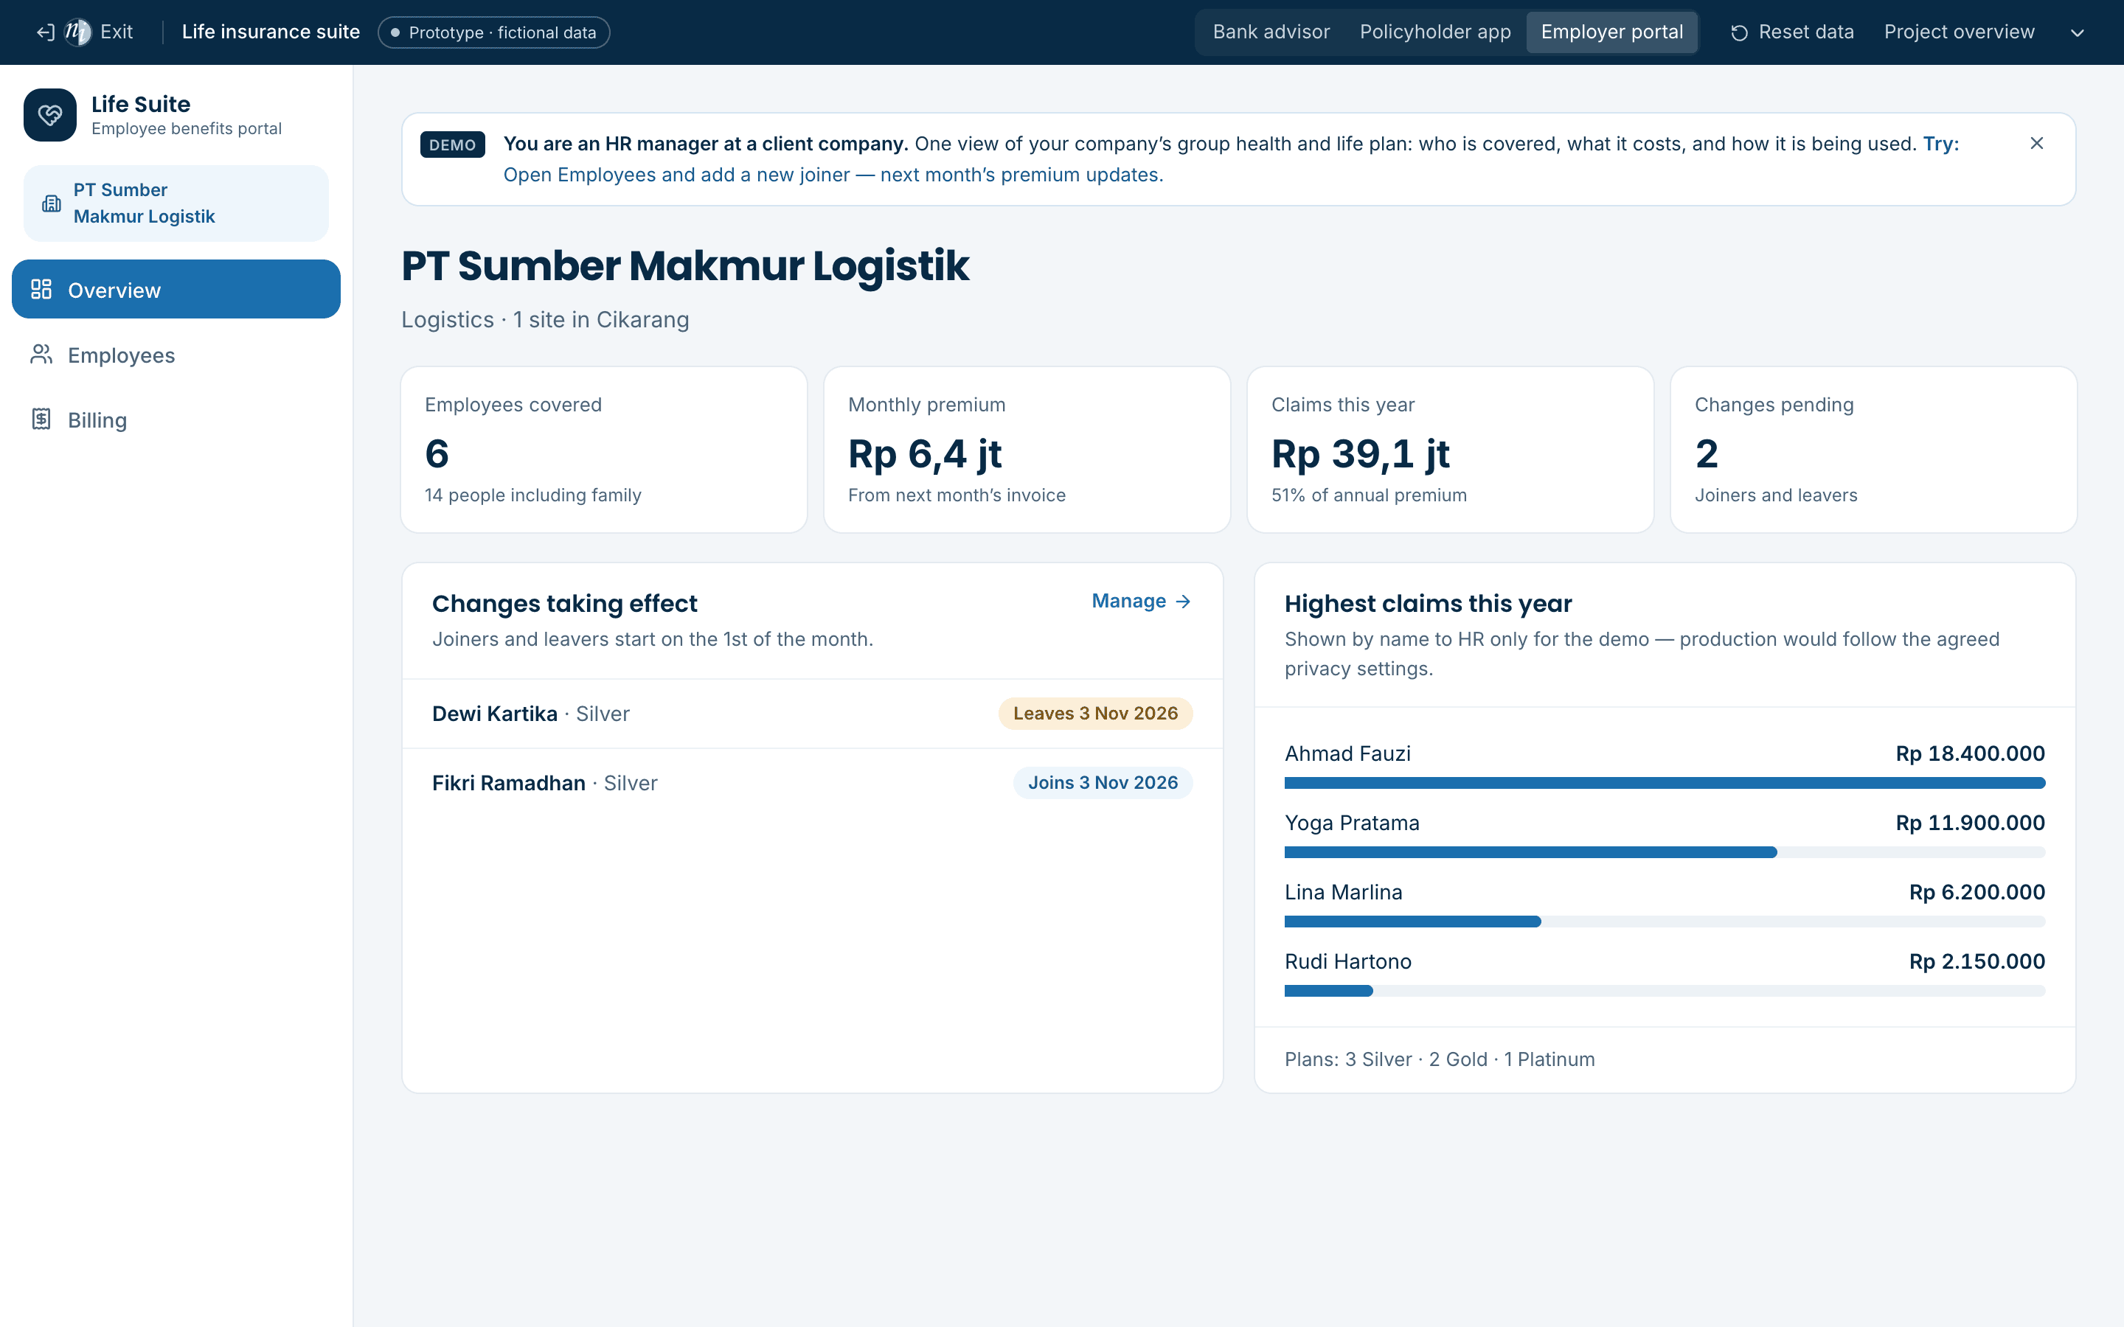Expand the Project overview chevron

pos(2077,32)
